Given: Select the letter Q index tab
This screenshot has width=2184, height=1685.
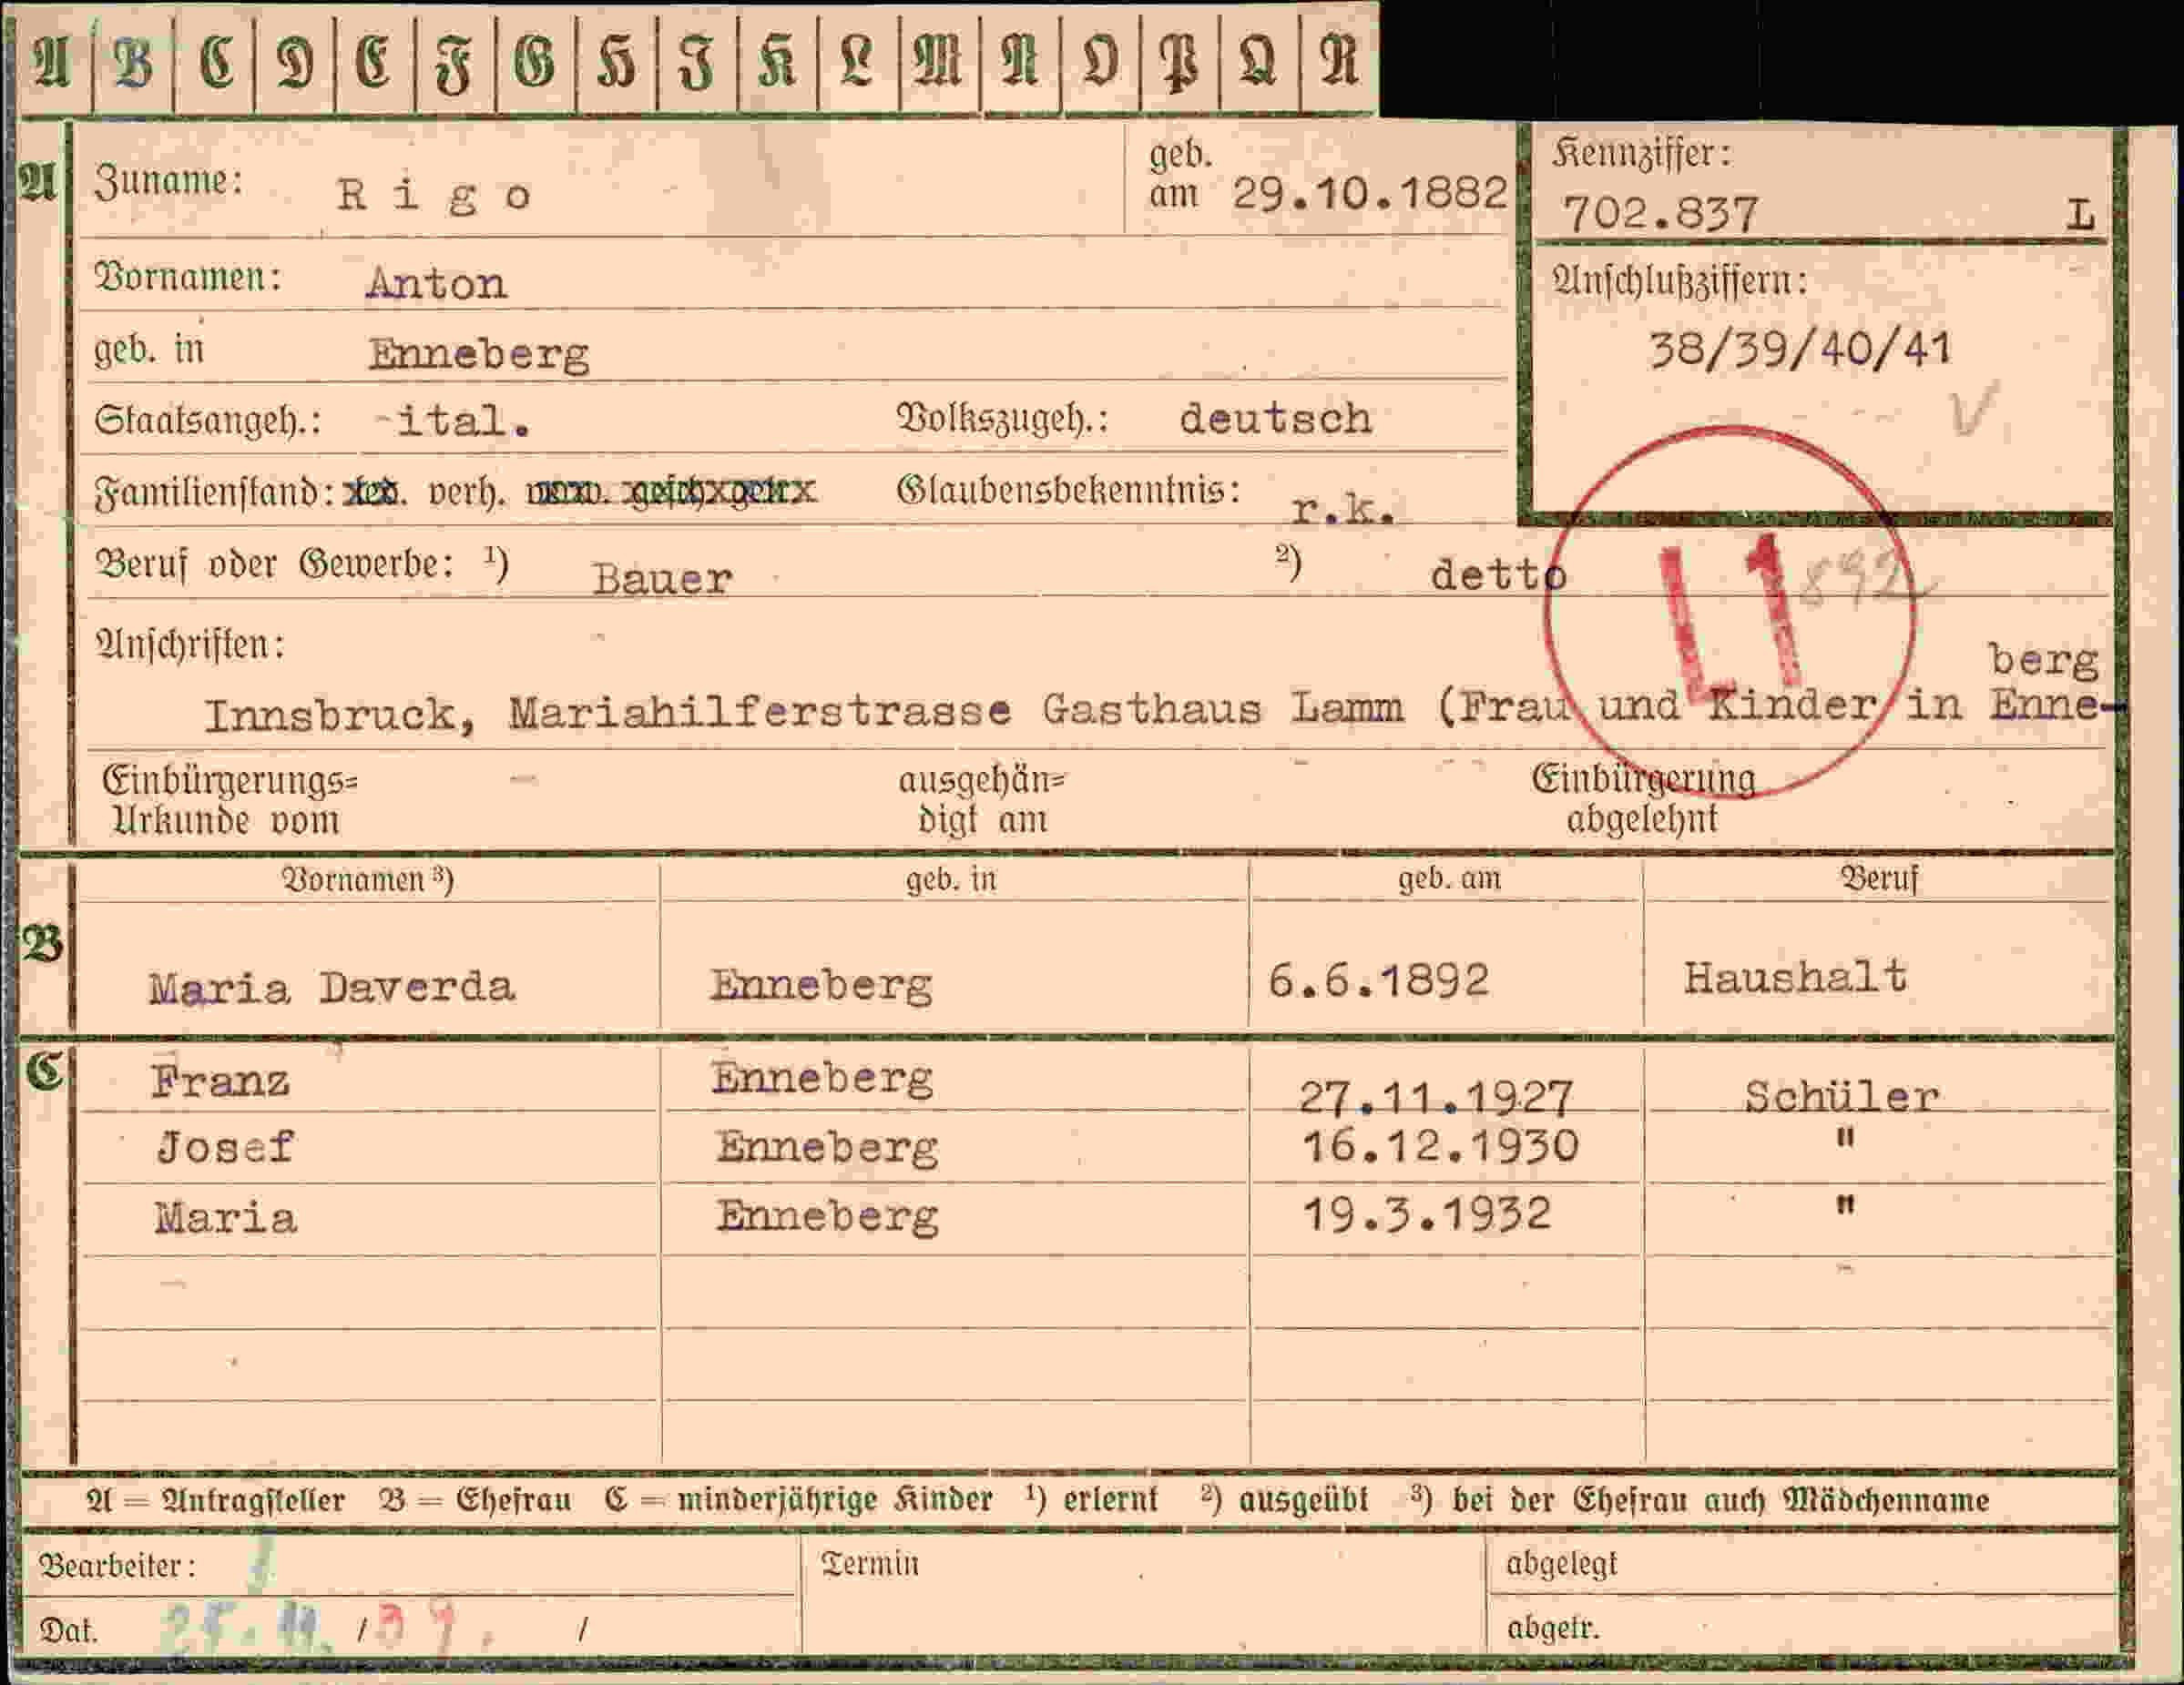Looking at the screenshot, I should coord(1260,62).
